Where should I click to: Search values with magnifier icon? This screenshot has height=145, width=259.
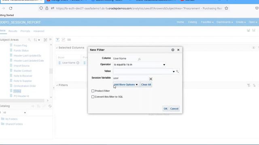point(177,71)
